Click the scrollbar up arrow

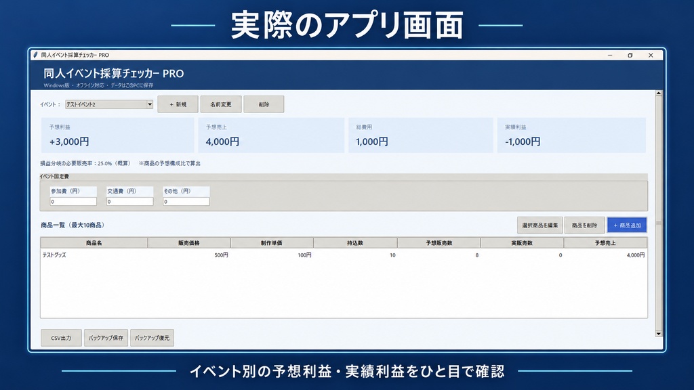pos(659,93)
